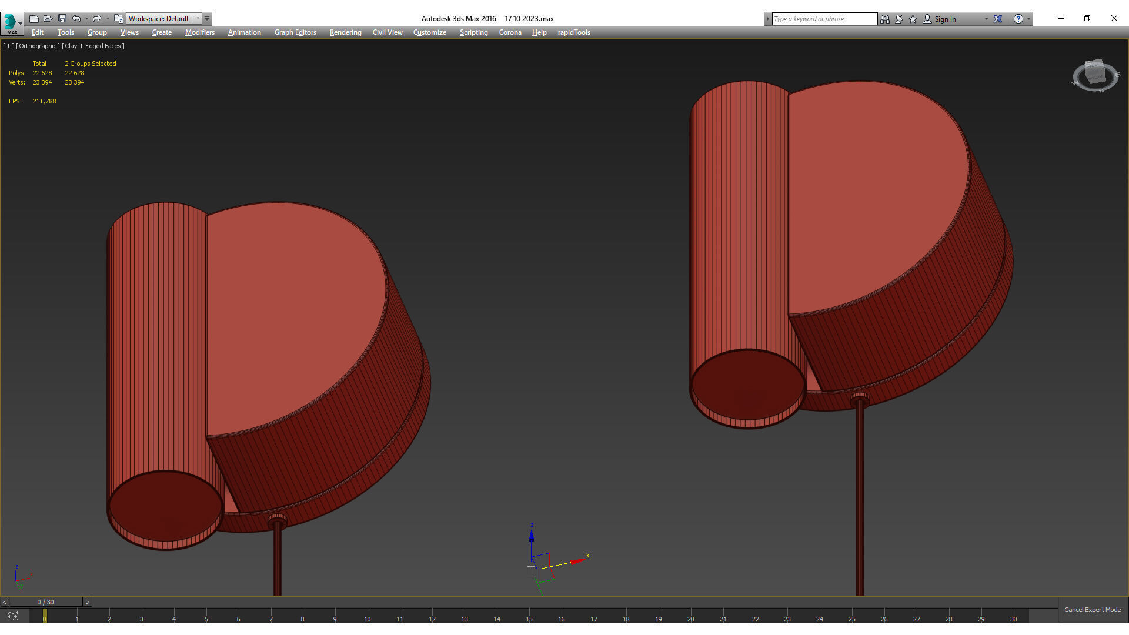Open the 3ds Max application menu
This screenshot has height=635, width=1129.
(12, 23)
